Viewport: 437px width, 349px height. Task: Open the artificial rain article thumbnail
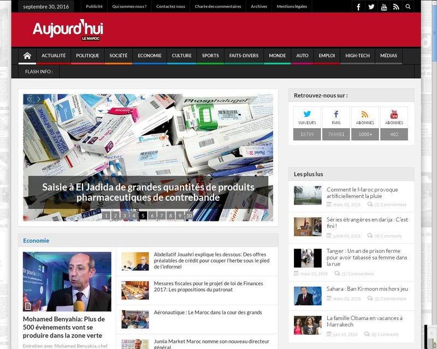(x=308, y=195)
